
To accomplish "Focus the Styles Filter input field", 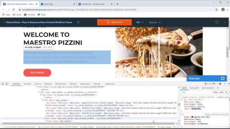I will (196, 92).
